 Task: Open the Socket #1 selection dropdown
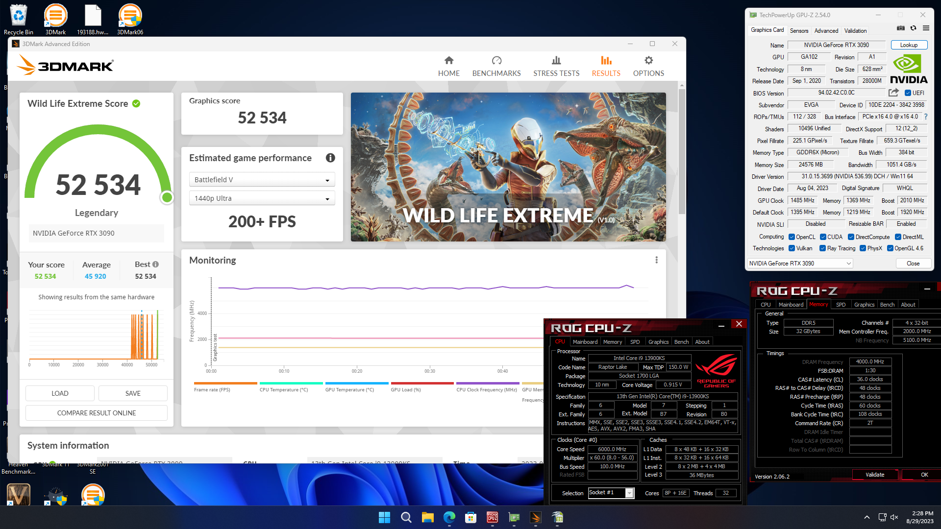611,493
